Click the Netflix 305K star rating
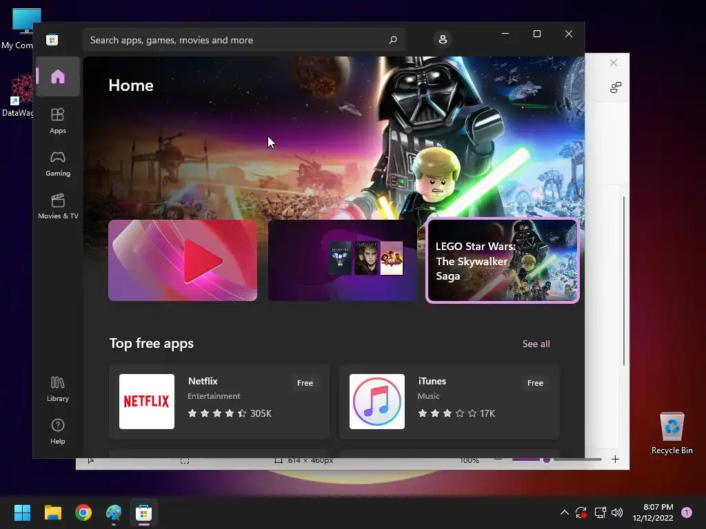 click(230, 413)
